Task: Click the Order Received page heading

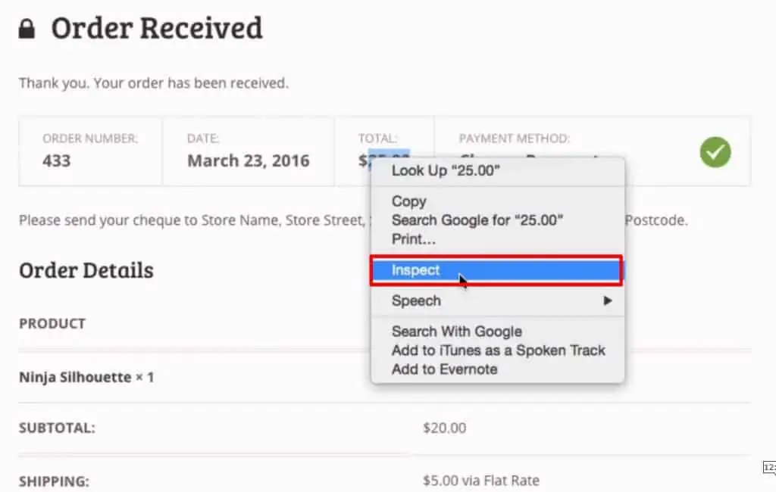Action: pos(156,29)
